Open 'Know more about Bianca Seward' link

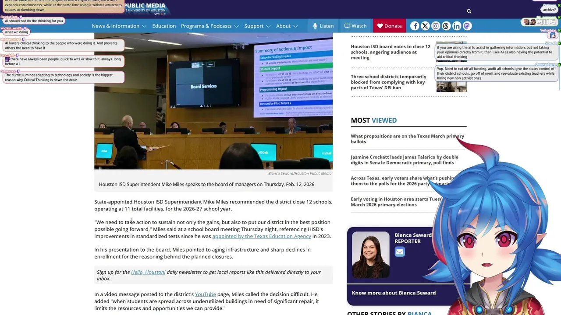(x=394, y=293)
